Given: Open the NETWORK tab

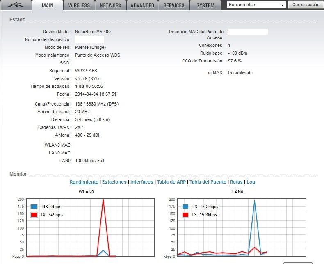Looking at the screenshot, I should 110,5.
